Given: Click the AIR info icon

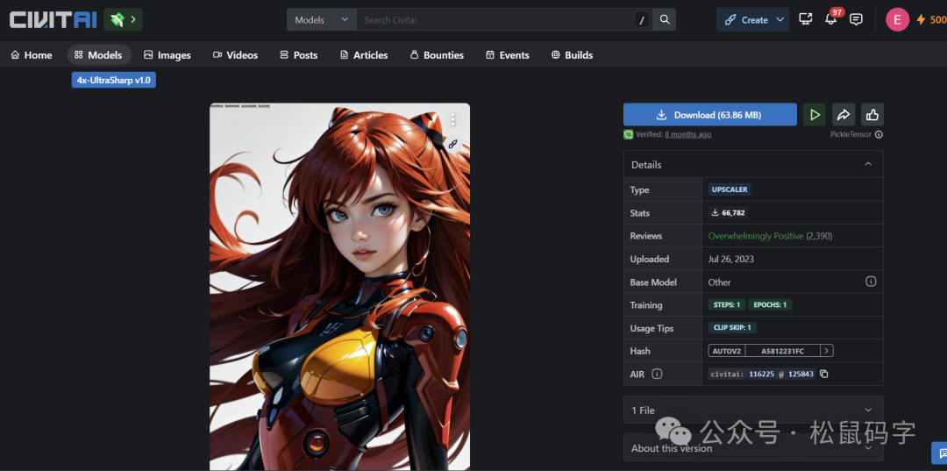Looking at the screenshot, I should (x=657, y=374).
